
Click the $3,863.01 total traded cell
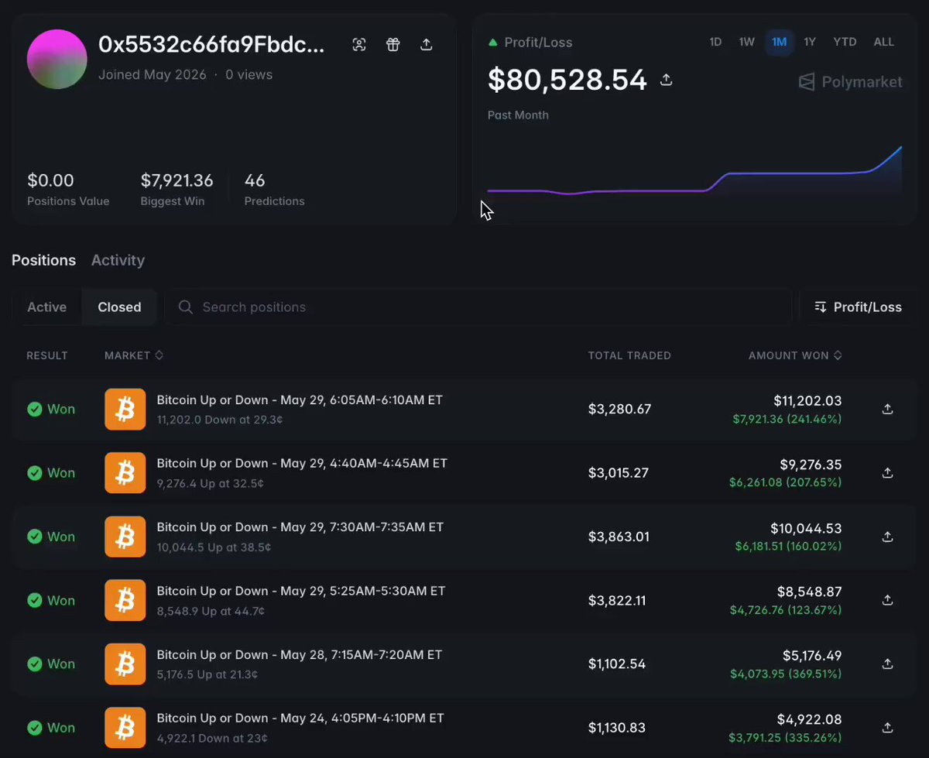[619, 537]
